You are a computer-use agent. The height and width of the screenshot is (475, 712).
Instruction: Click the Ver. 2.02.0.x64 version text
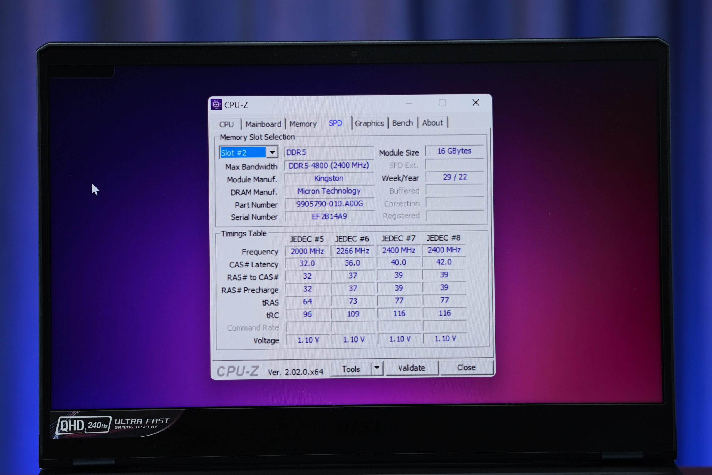click(x=295, y=372)
